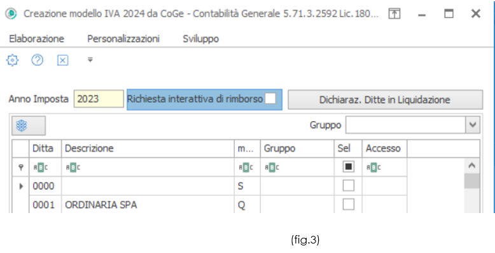Click Dichiaraz. Ditte in Liquidazione button

(385, 100)
